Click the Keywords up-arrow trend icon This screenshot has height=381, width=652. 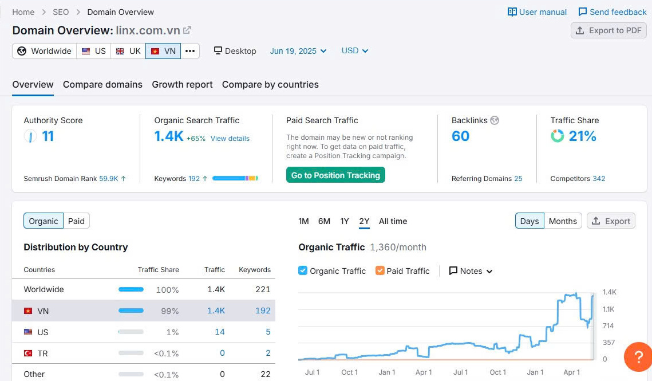tap(204, 179)
